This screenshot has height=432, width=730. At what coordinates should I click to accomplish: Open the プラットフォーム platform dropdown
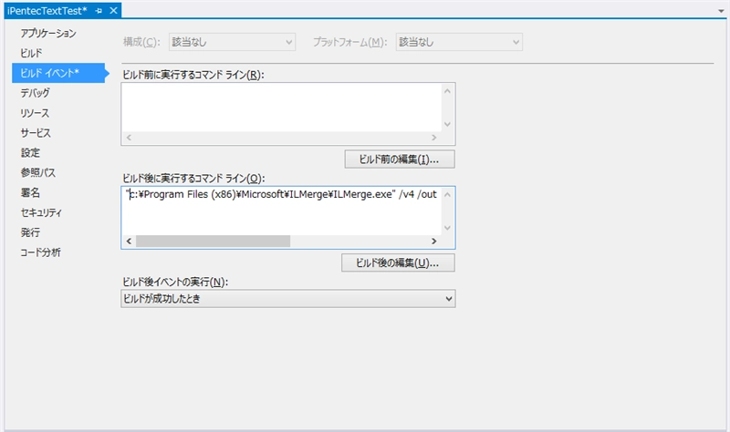click(x=459, y=42)
